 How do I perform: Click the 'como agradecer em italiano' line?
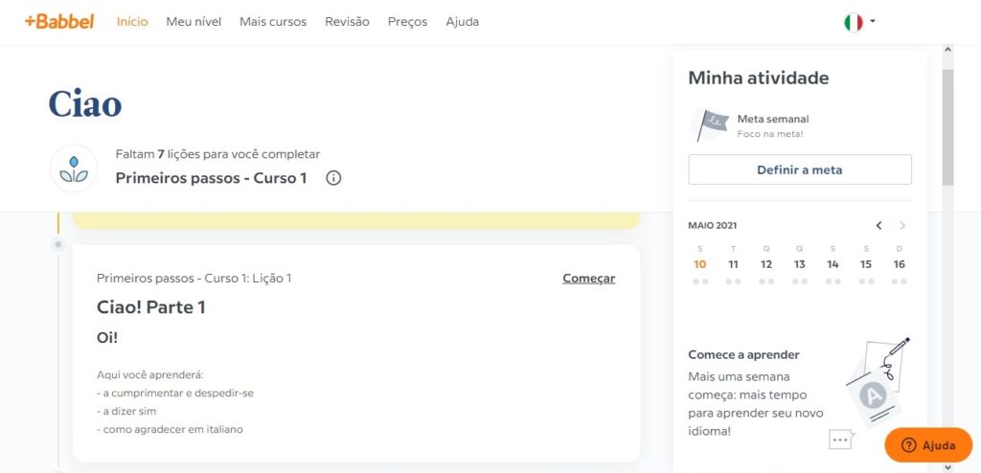pyautogui.click(x=170, y=429)
